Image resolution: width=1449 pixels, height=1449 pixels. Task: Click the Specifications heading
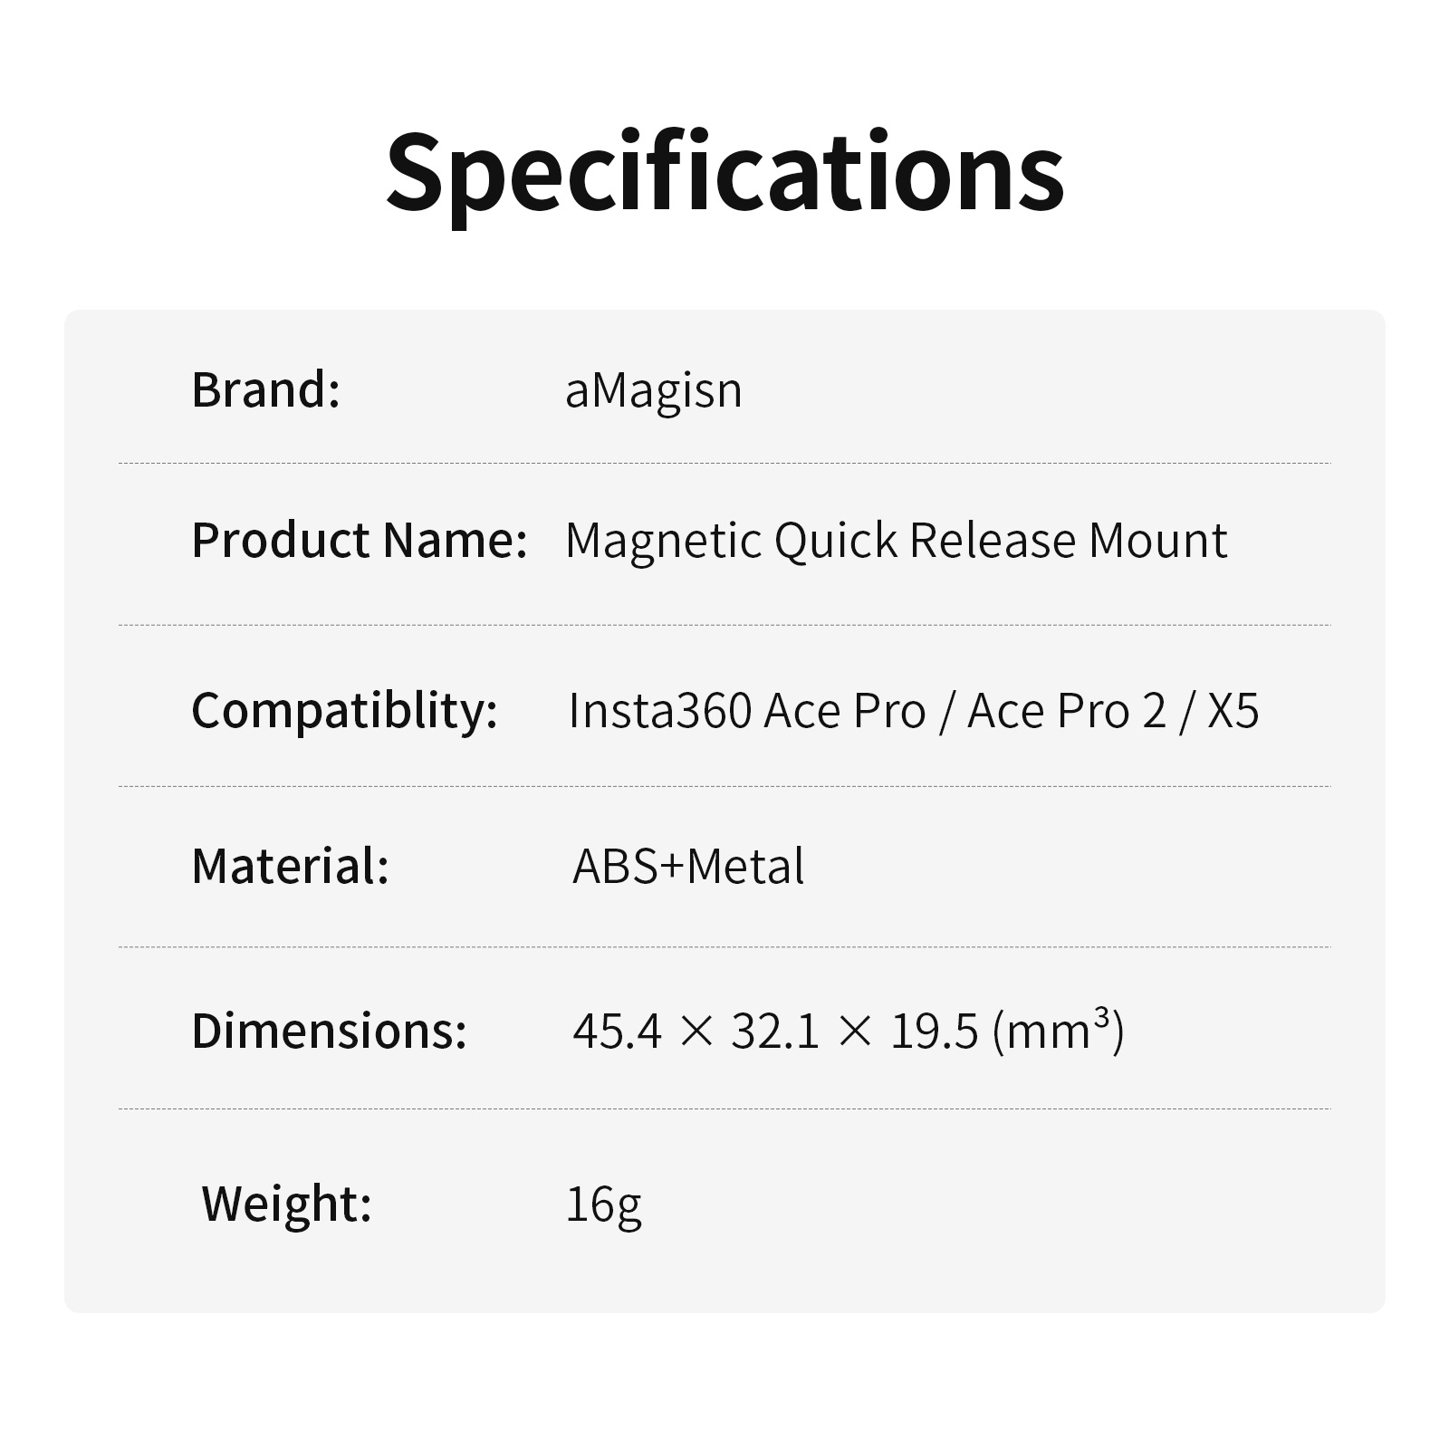pyautogui.click(x=724, y=172)
